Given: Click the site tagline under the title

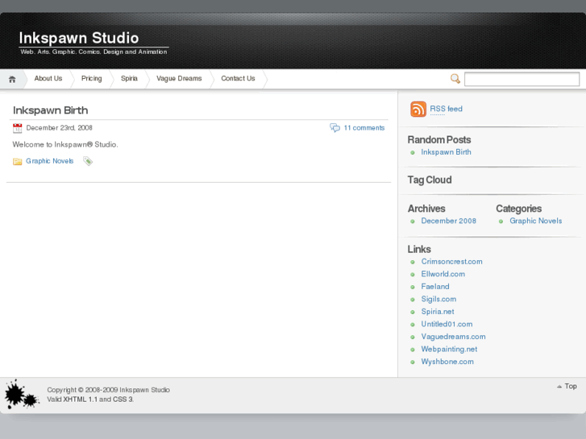Looking at the screenshot, I should pos(94,52).
